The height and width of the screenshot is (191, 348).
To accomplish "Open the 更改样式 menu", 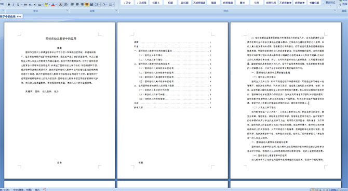I will coord(330,3).
